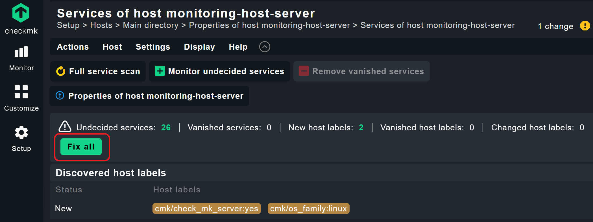
Task: Click the page title Services of host monitoring-host-server
Action: point(186,13)
